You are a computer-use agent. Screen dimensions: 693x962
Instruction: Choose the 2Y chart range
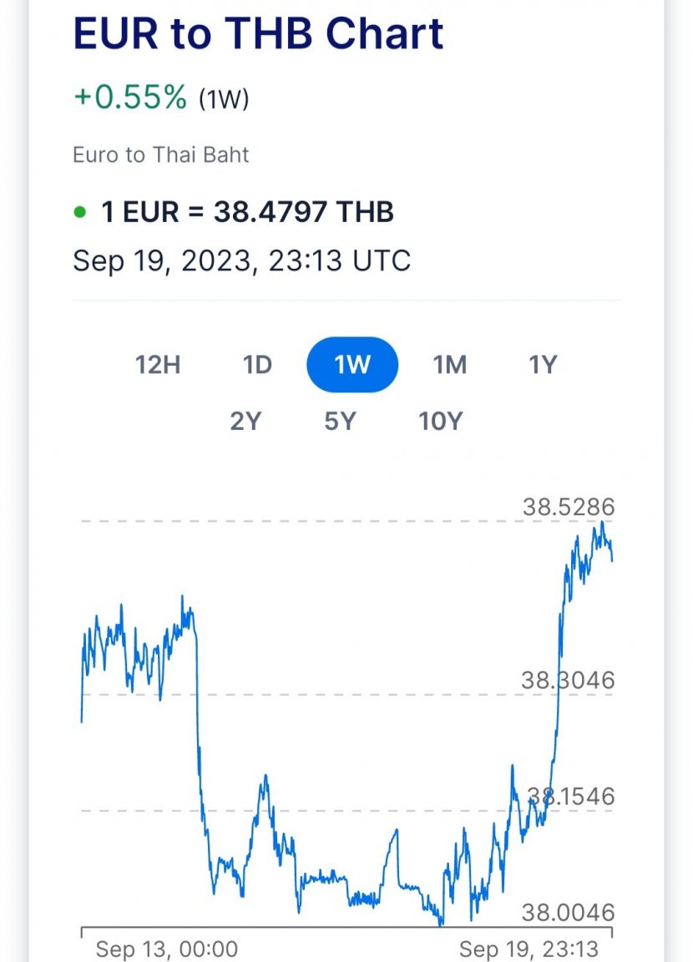tap(246, 422)
